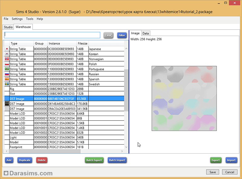The image size is (242, 179).
Task: Click gray thumbnail of DST Image 341.5KB
Action: click(x=7, y=109)
